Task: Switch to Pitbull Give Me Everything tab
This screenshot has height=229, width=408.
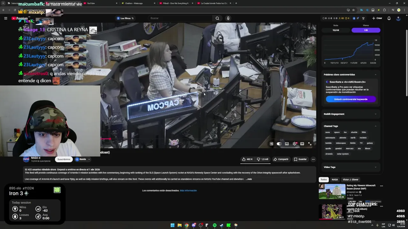Action: point(175,3)
